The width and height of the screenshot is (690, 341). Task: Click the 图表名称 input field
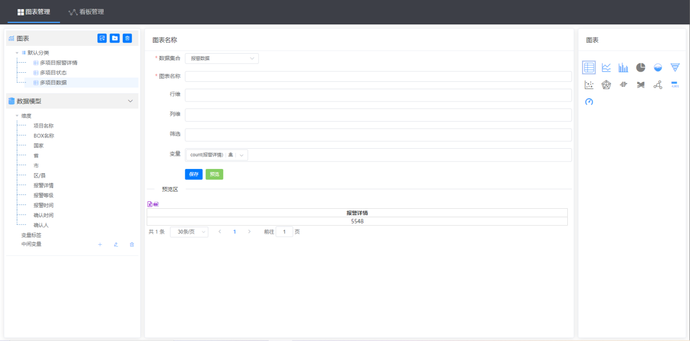[378, 76]
